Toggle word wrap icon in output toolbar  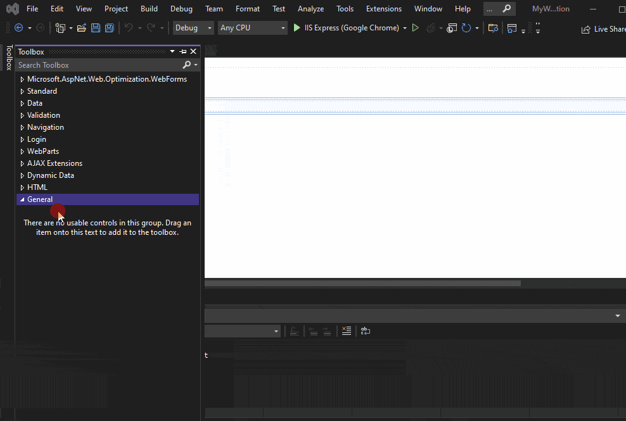pyautogui.click(x=366, y=331)
